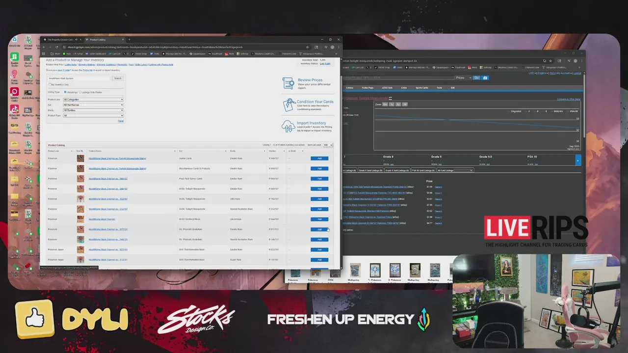This screenshot has width=628, height=353.
Task: Bookmark the Product Catalog page with star icon
Action: click(x=308, y=47)
